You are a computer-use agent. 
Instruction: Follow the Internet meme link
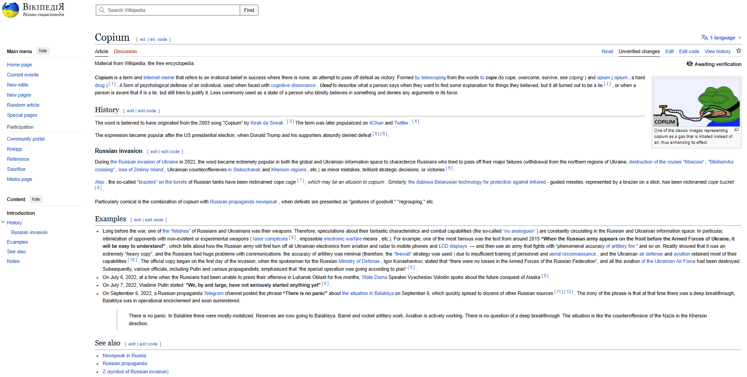159,77
